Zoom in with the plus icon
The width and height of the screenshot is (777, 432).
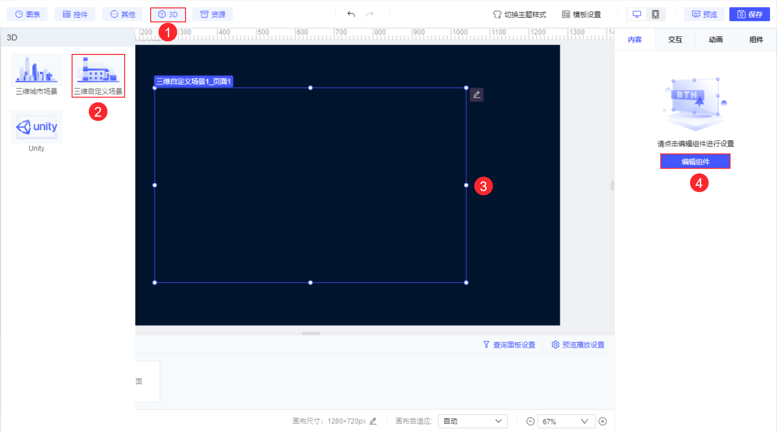click(603, 421)
